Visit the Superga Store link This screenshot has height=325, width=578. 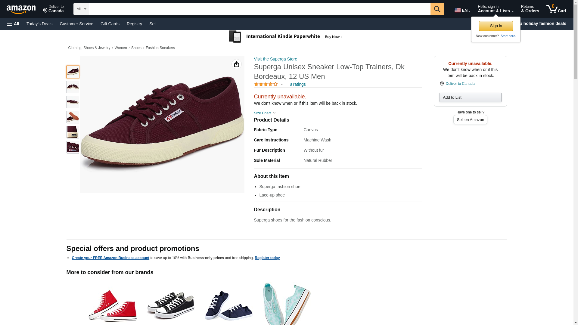pyautogui.click(x=275, y=59)
